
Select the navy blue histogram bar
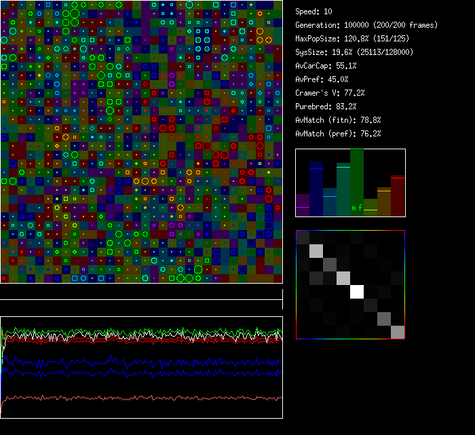pos(316,189)
